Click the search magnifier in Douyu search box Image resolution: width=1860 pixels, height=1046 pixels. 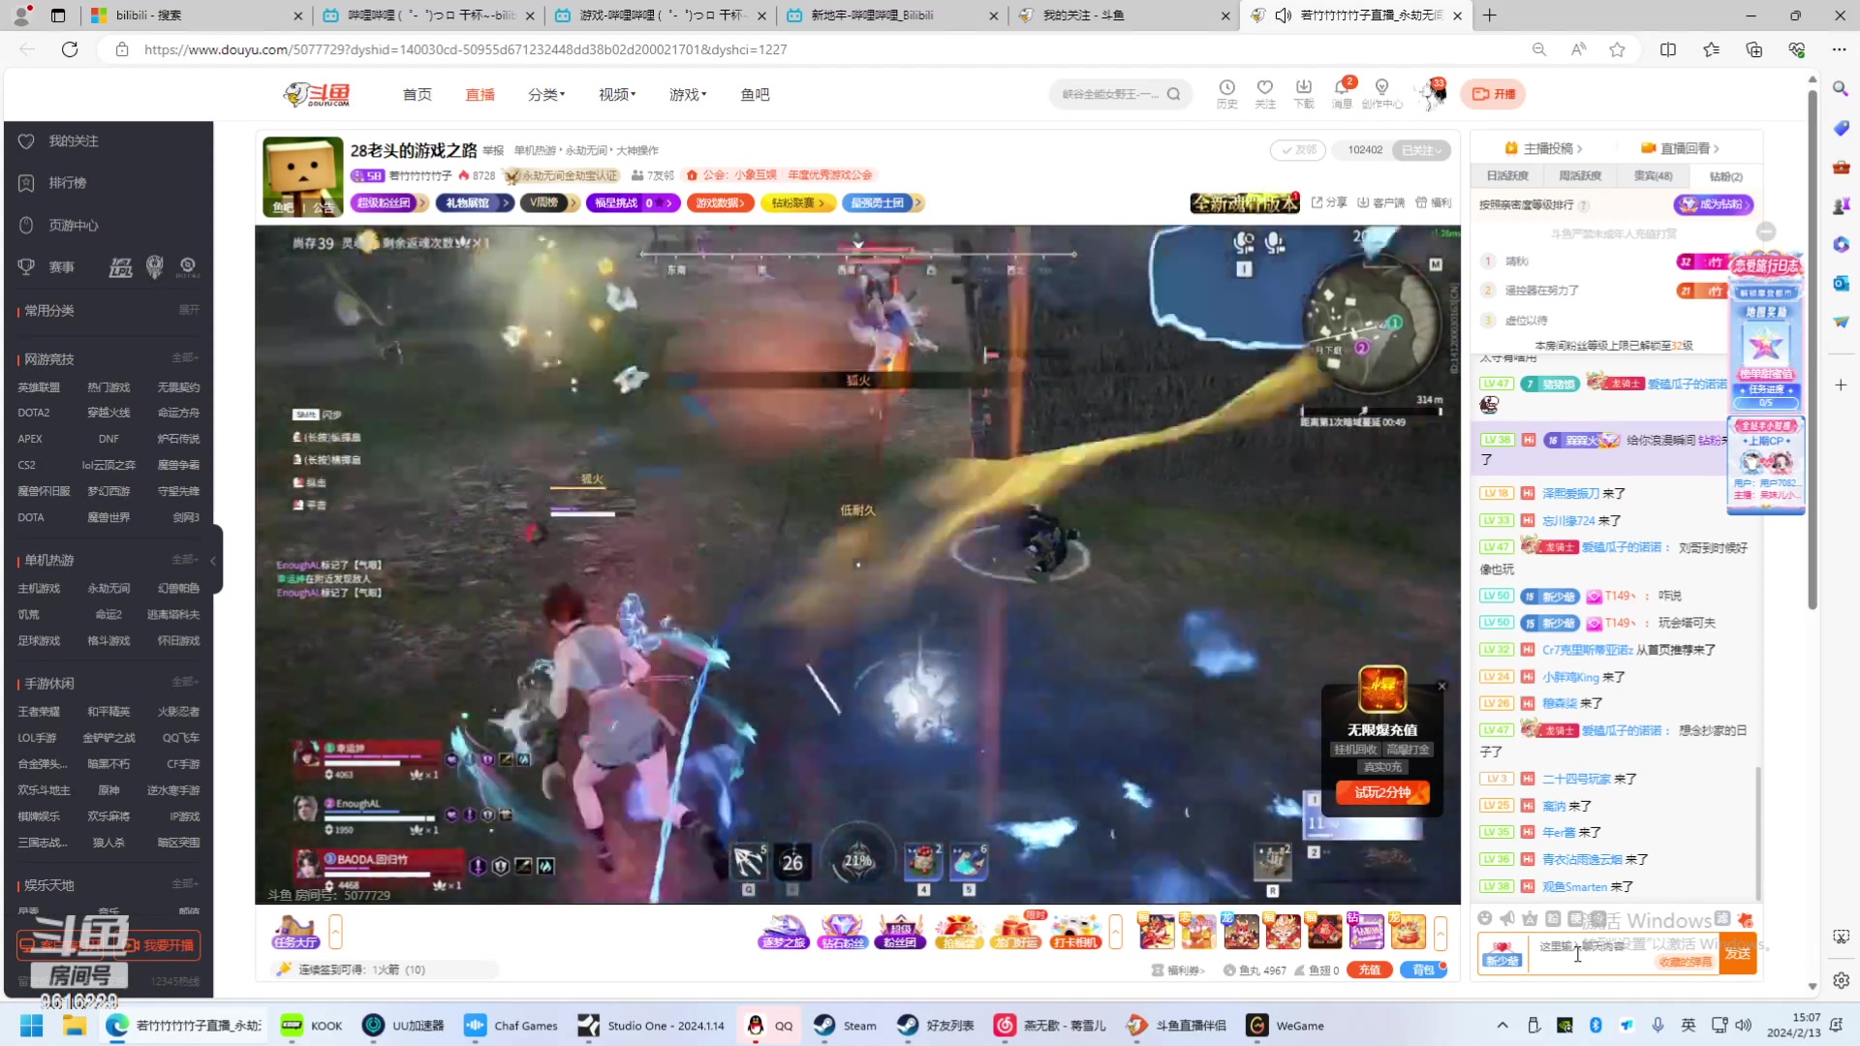point(1173,94)
